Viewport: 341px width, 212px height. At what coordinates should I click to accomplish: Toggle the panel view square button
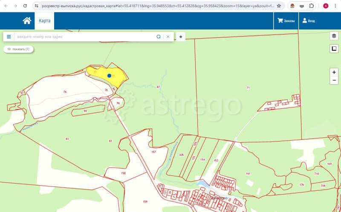[x=334, y=49]
